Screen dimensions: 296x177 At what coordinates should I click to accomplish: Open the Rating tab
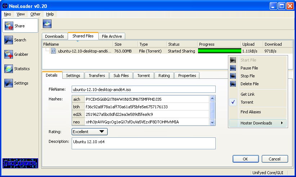164,76
